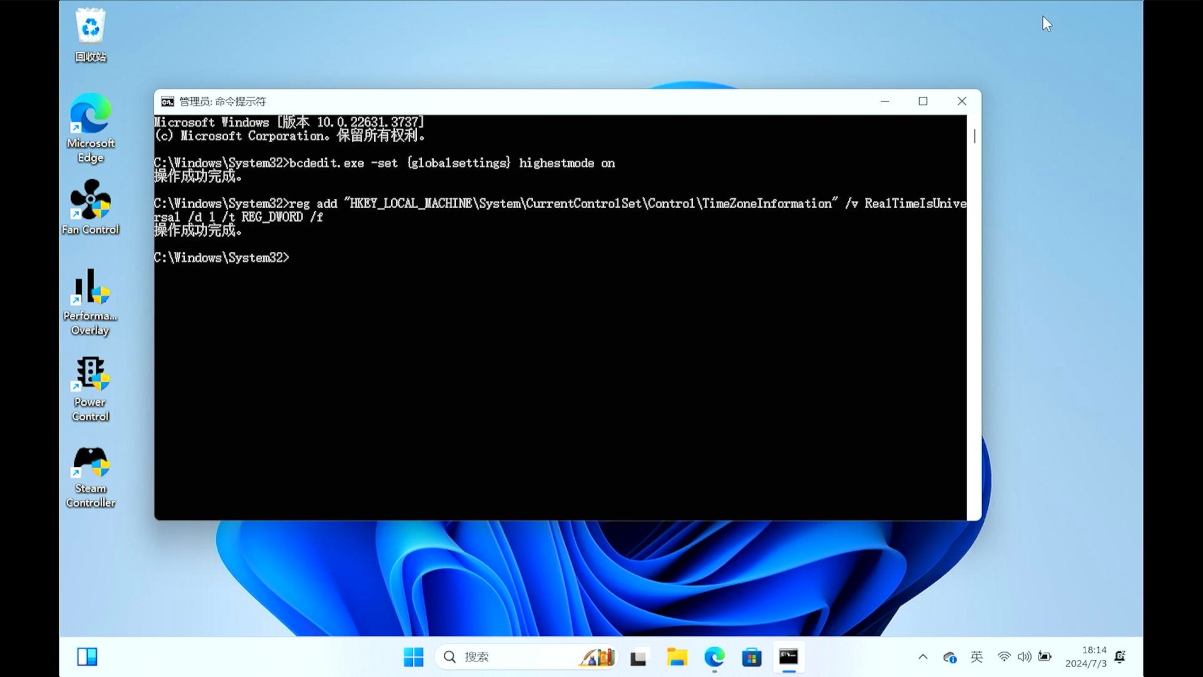The height and width of the screenshot is (677, 1203).
Task: Open the clock and date flyout
Action: (x=1085, y=657)
